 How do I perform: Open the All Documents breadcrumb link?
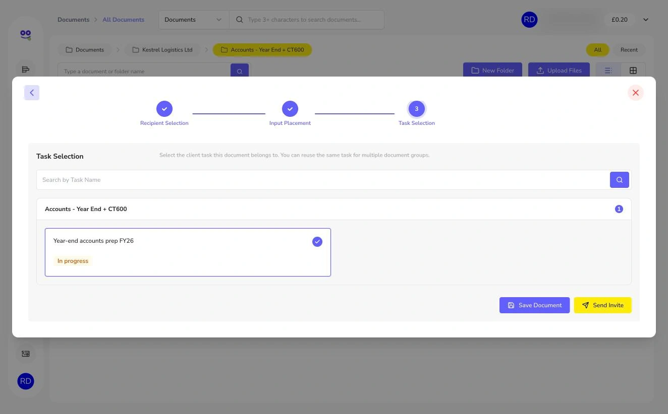pos(124,20)
